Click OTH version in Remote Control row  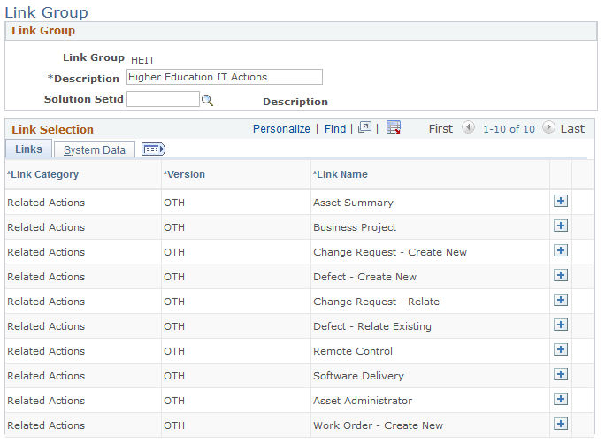[174, 351]
